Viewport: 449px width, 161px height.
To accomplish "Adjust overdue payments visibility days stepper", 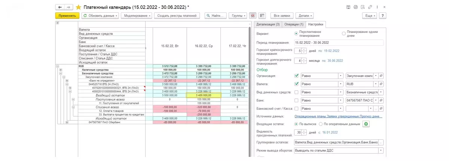I will [304, 132].
